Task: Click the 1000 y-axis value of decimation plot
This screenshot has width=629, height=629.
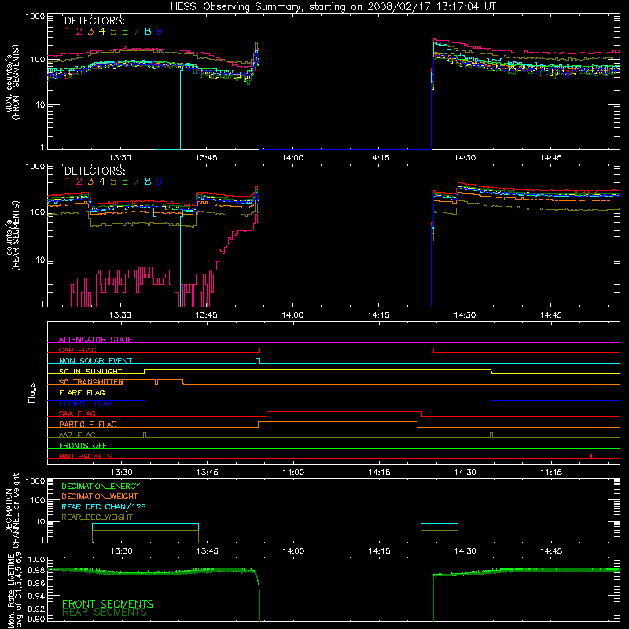Action: 35,480
